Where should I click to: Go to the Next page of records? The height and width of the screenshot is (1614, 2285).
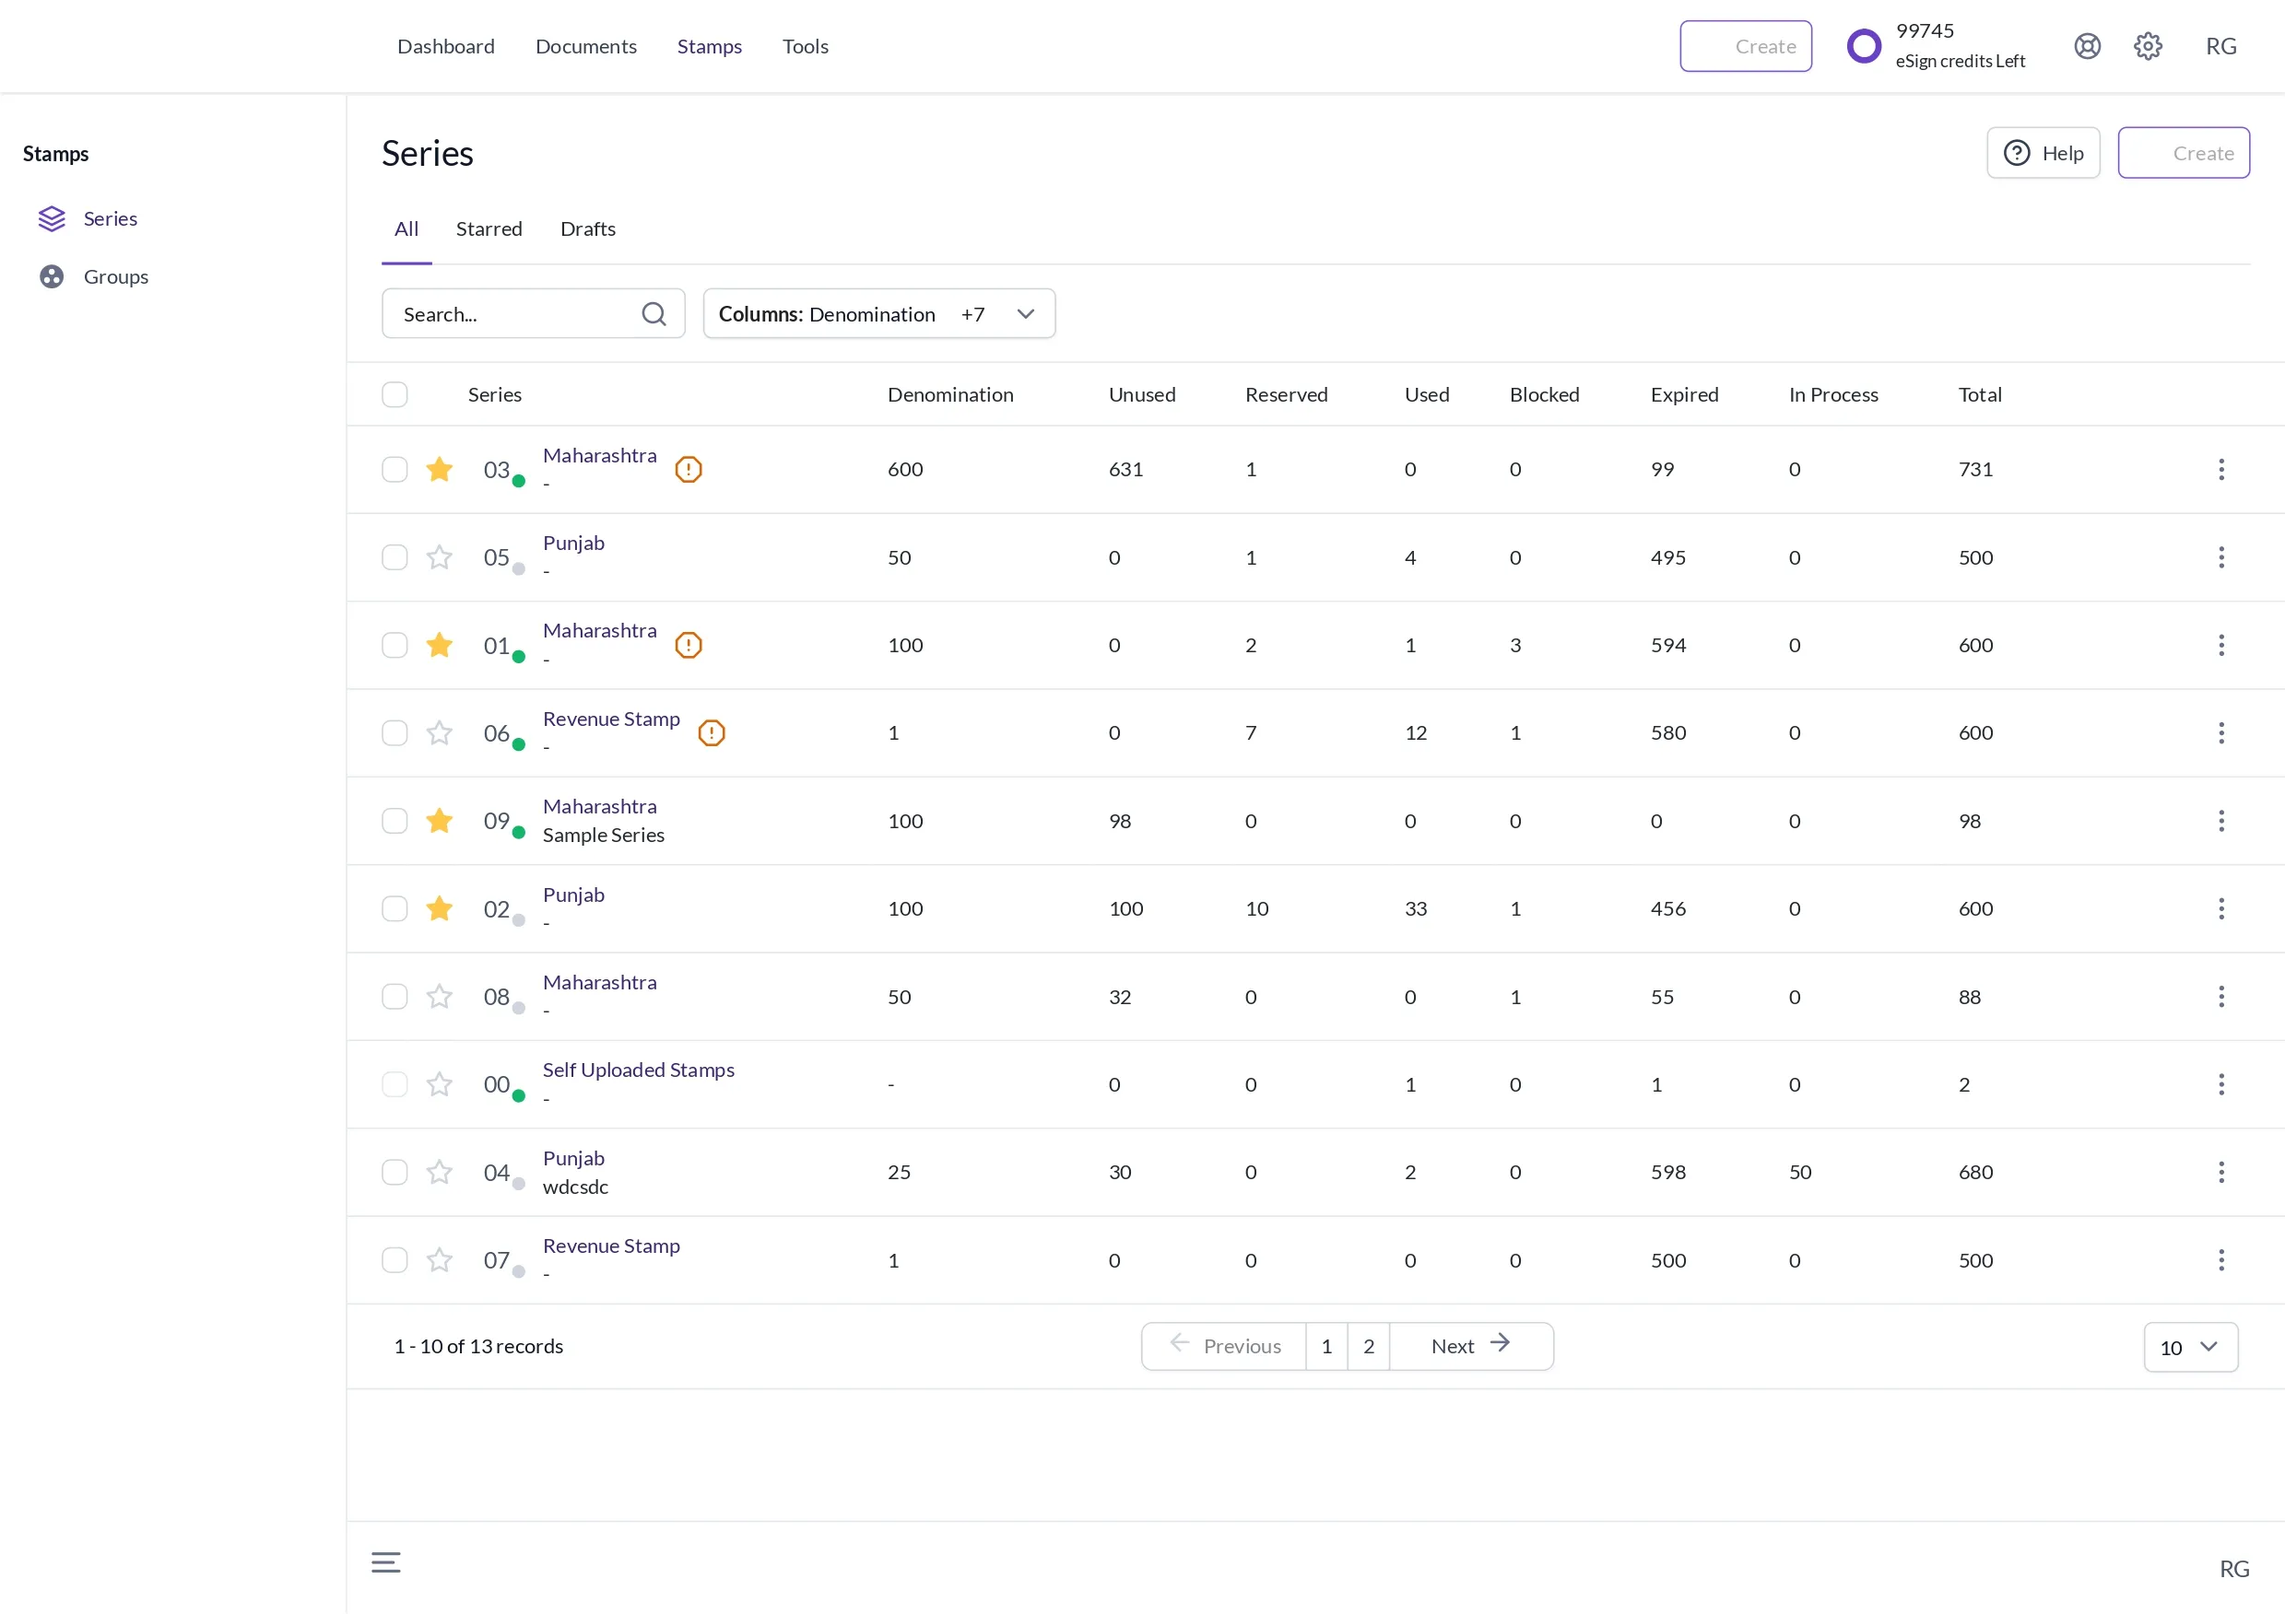click(1470, 1347)
